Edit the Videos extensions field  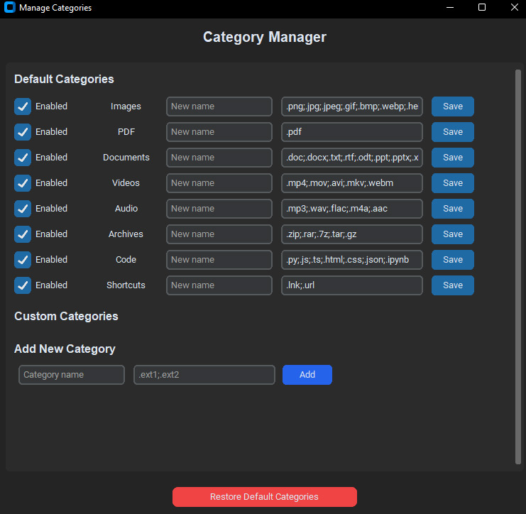tap(352, 183)
